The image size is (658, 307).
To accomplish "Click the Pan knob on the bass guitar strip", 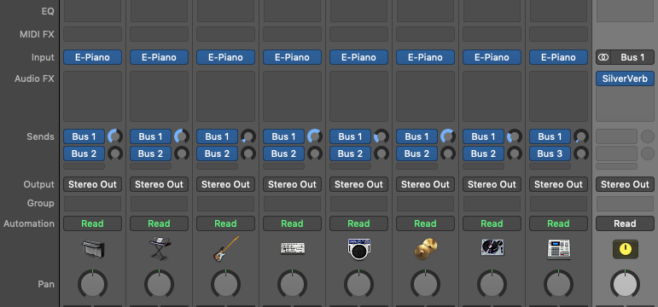I will click(226, 284).
